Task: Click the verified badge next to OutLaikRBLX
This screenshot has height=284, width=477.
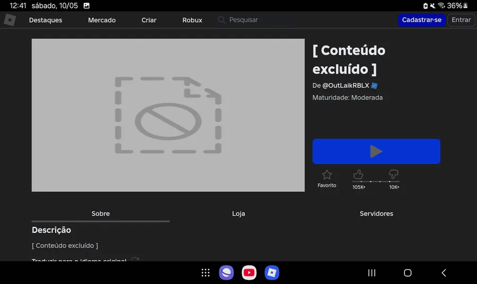Action: 374,86
